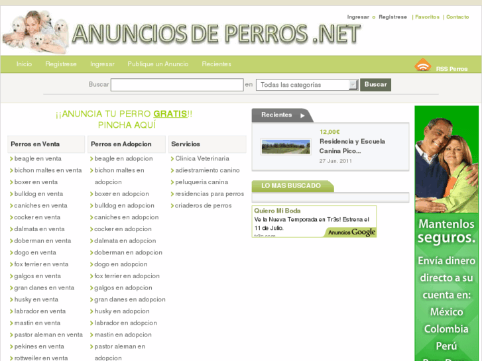Screen dimensions: 482x361
Task: Open gran danes en venta category
Action: tap(44, 287)
